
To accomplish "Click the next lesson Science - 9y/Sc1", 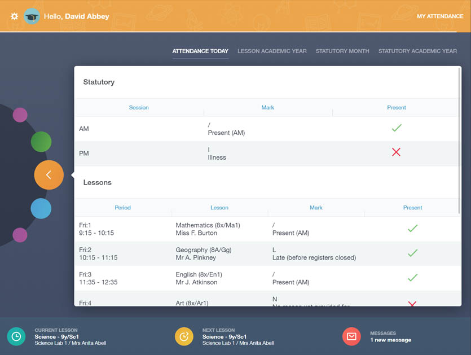I will 225,337.
